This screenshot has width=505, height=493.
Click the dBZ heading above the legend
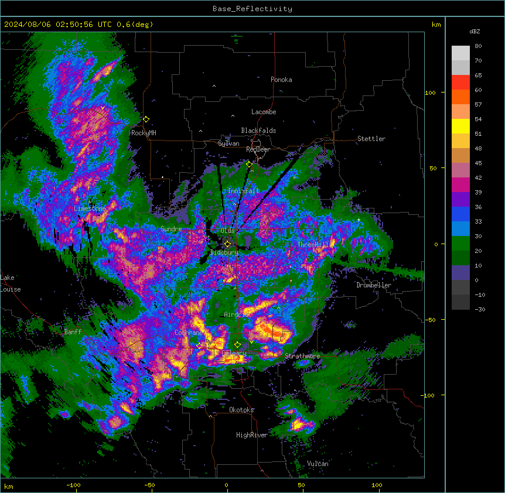[475, 32]
